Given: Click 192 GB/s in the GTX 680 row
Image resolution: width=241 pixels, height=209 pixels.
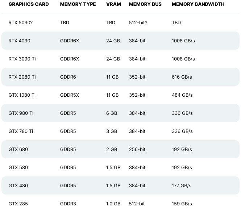Looking at the screenshot, I should [x=182, y=150].
